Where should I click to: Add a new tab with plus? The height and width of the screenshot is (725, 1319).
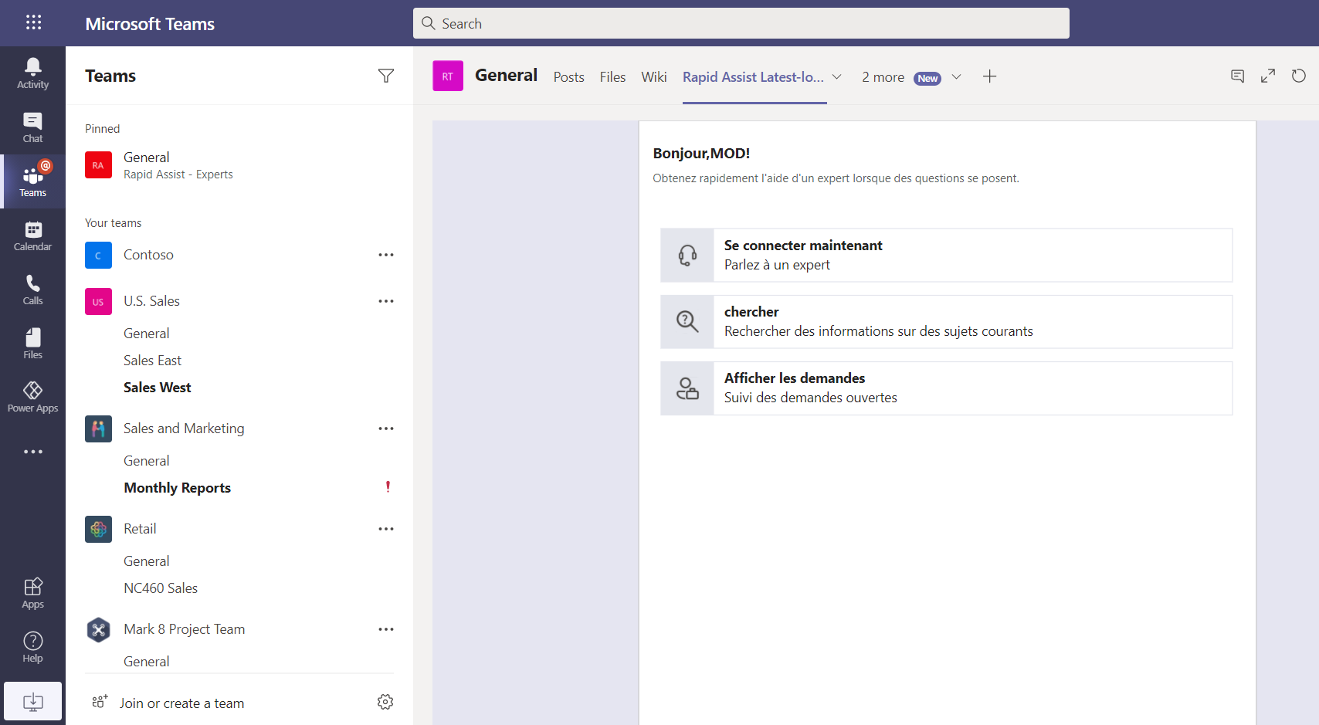[x=989, y=76]
